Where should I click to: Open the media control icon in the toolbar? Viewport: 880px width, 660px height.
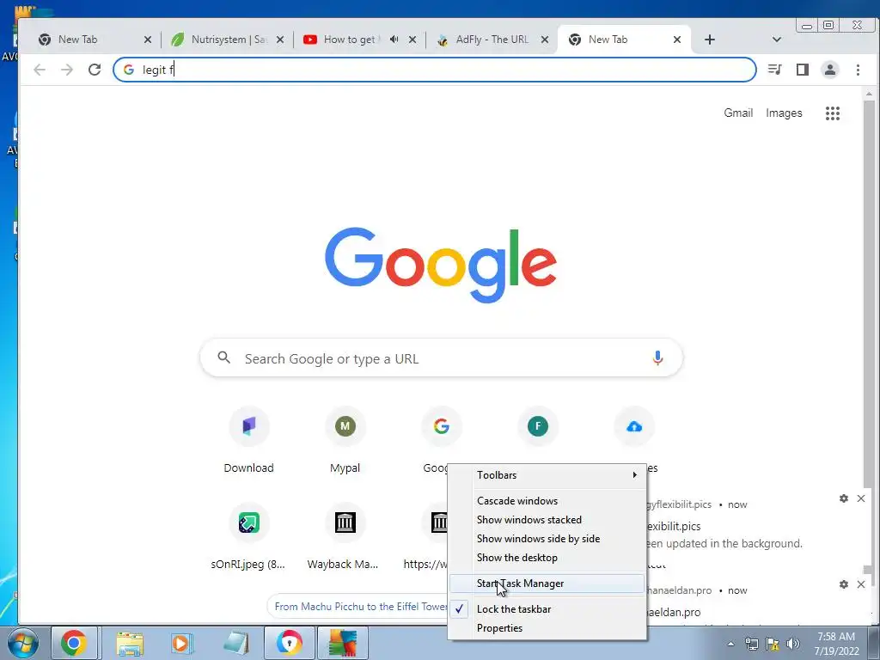click(774, 70)
